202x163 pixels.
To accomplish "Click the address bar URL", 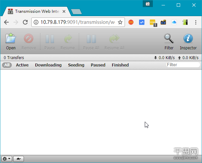I will point(77,22).
